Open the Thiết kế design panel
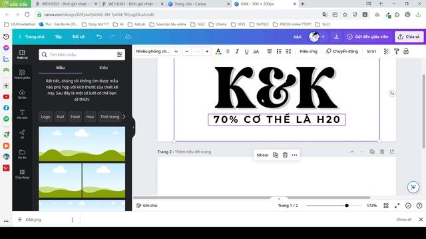 coord(22,54)
